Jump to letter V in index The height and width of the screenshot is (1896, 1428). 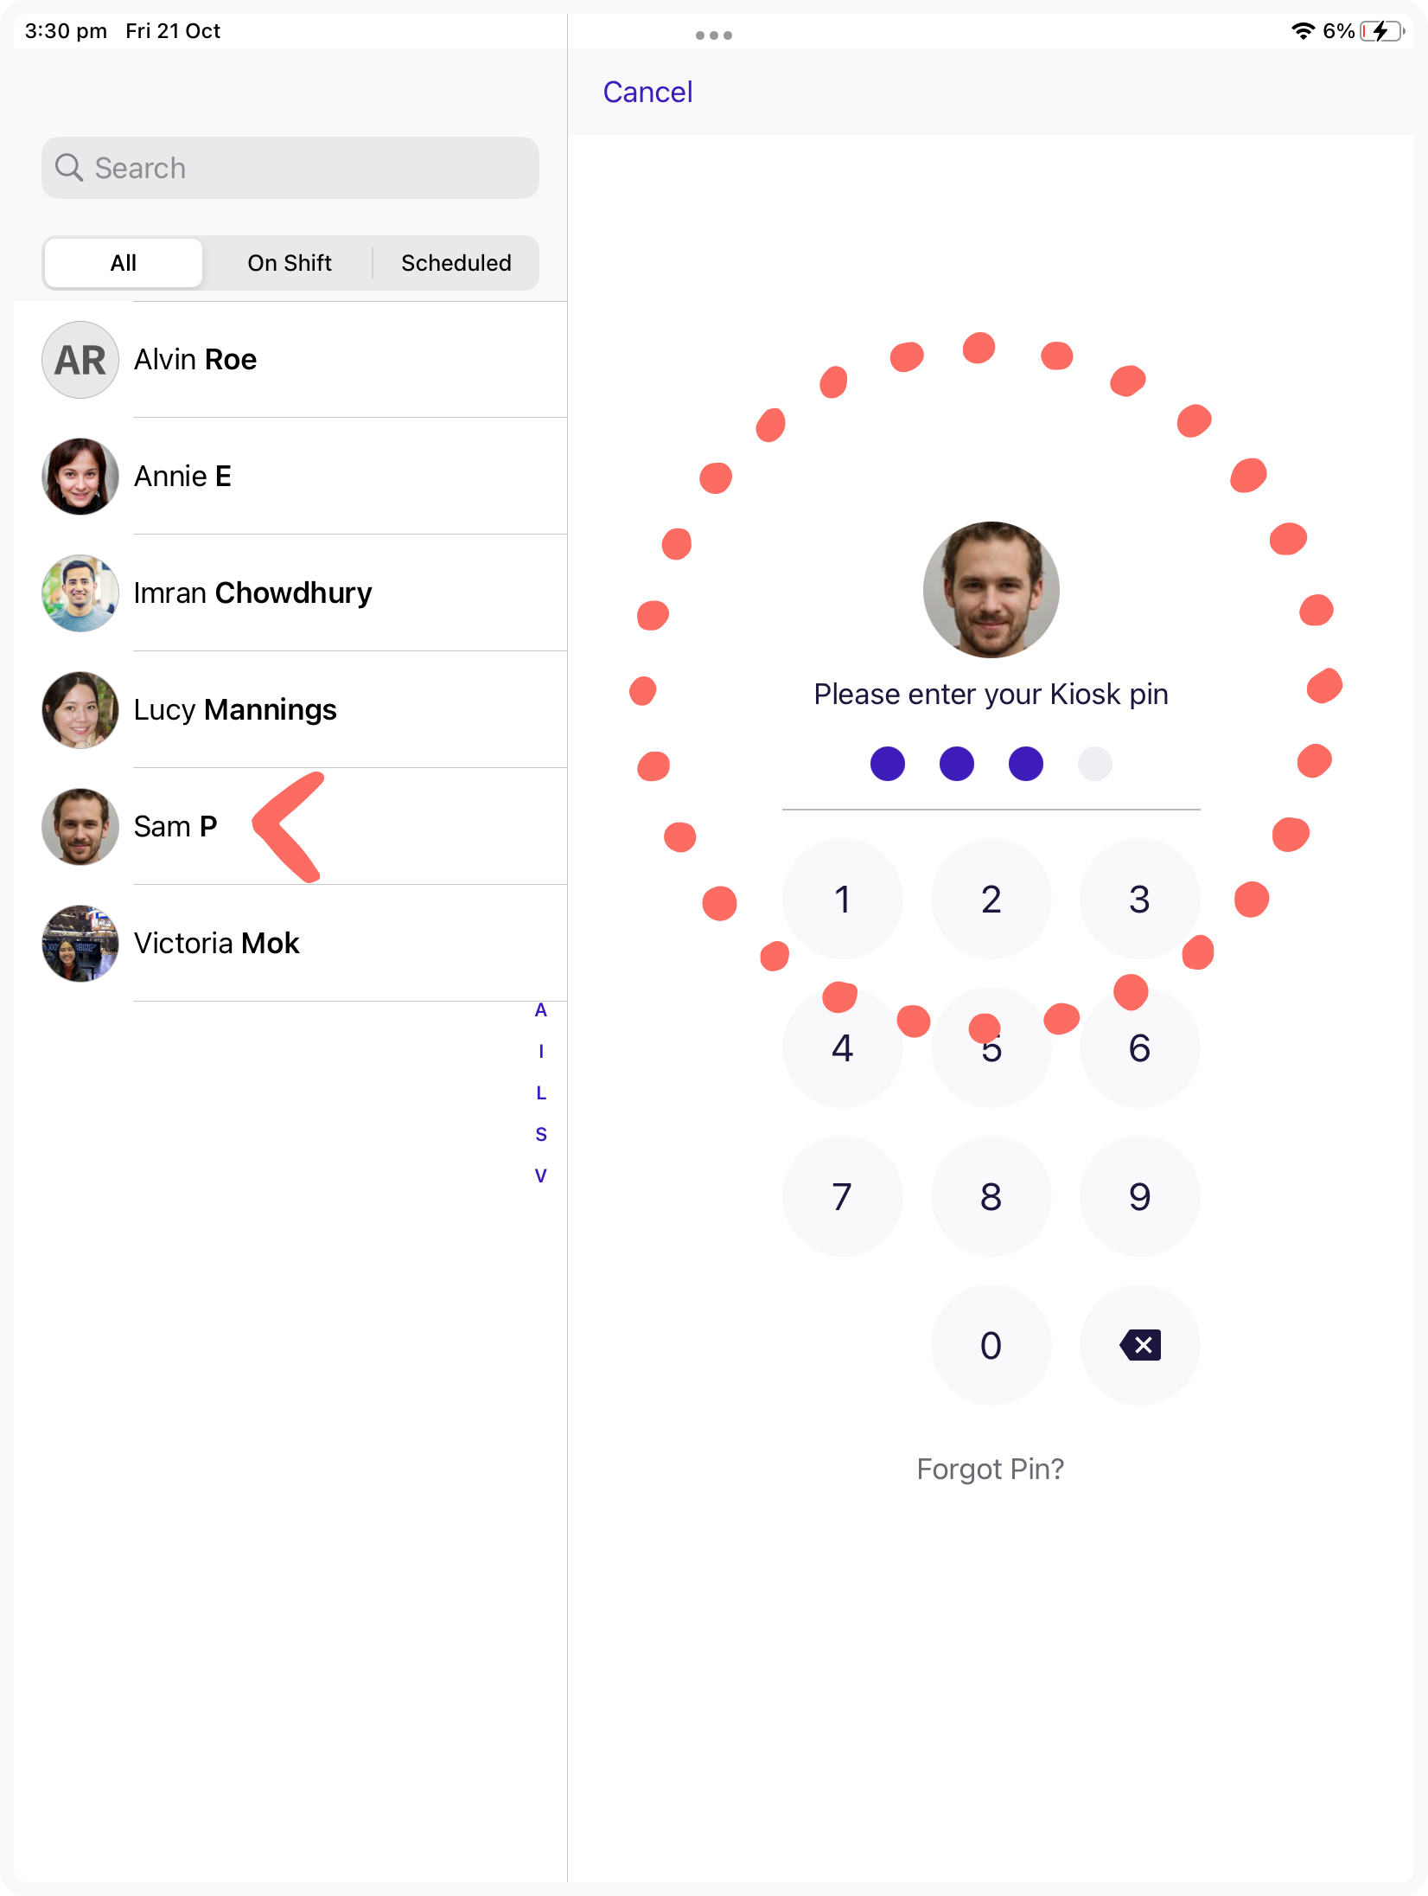[x=541, y=1175]
